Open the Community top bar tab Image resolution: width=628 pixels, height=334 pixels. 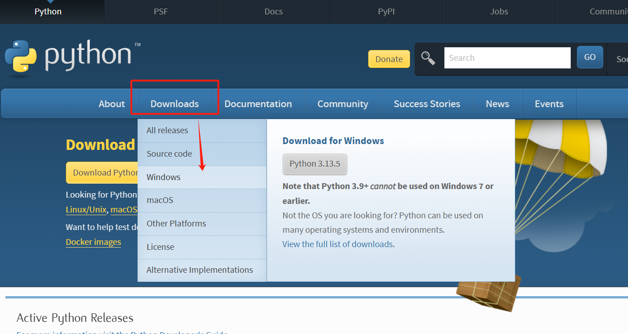click(x=592, y=12)
